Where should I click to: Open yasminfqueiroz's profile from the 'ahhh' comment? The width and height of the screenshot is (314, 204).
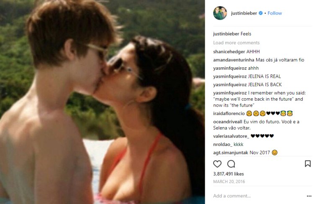point(230,68)
